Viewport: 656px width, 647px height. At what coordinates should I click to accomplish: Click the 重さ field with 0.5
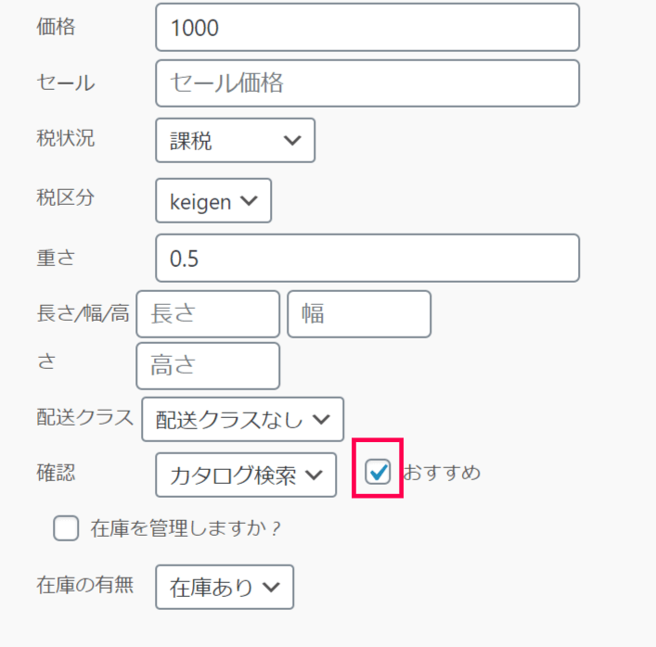pyautogui.click(x=367, y=258)
